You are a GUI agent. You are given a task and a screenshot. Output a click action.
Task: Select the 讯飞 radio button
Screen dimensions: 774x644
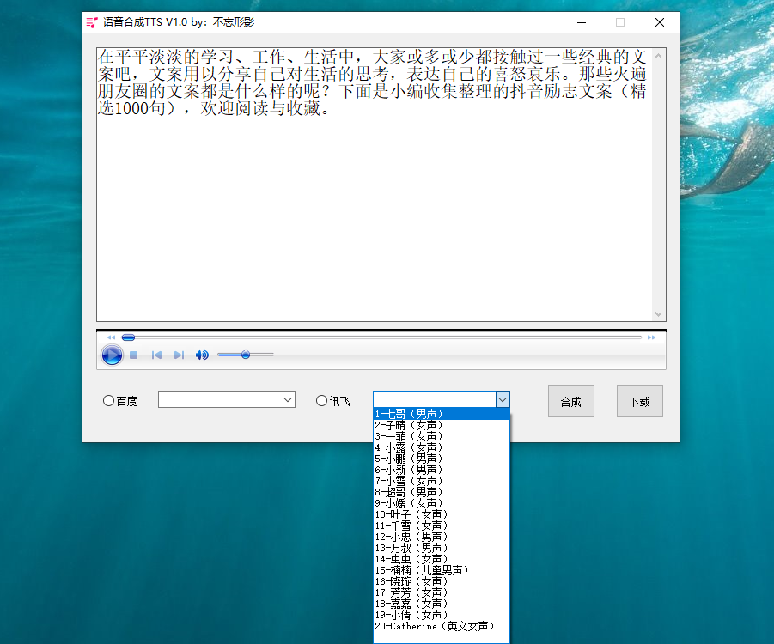322,400
